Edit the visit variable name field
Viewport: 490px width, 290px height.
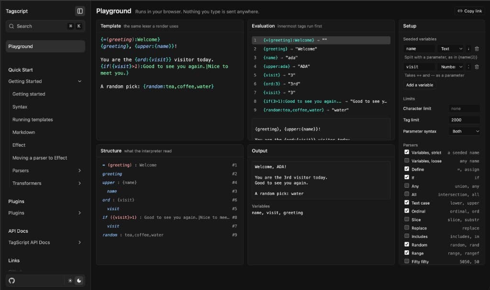coord(419,67)
